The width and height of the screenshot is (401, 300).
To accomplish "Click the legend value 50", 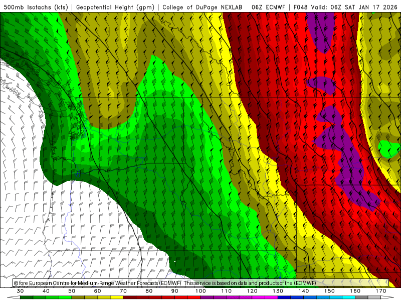I will pyautogui.click(x=72, y=291).
